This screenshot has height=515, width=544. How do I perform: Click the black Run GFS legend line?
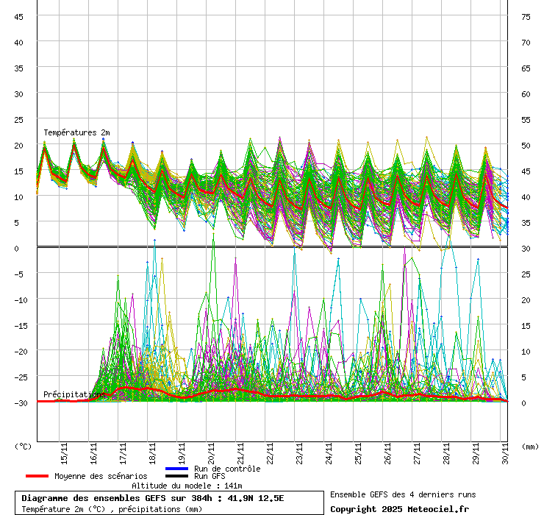(176, 476)
